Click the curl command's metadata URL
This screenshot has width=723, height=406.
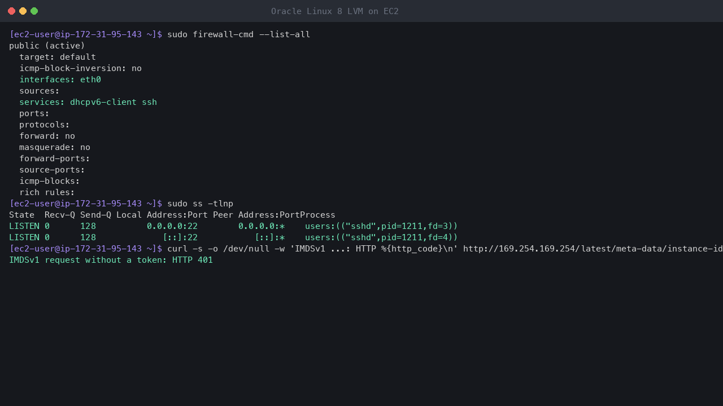pos(593,249)
